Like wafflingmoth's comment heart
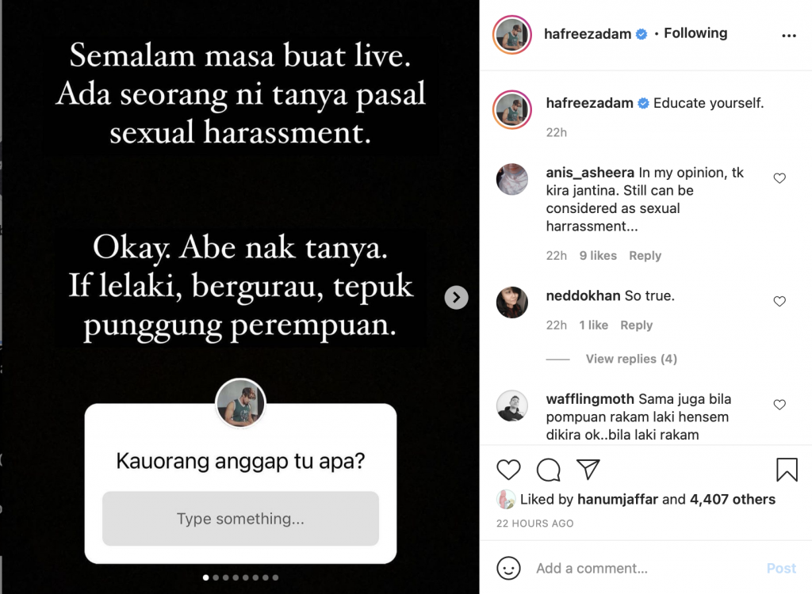This screenshot has width=812, height=594. pos(779,404)
